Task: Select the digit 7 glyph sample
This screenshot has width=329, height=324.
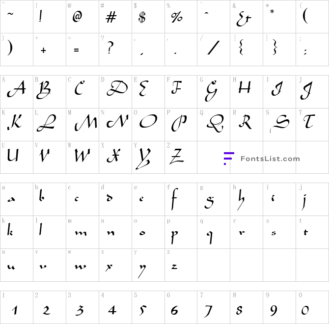Action: [208, 311]
